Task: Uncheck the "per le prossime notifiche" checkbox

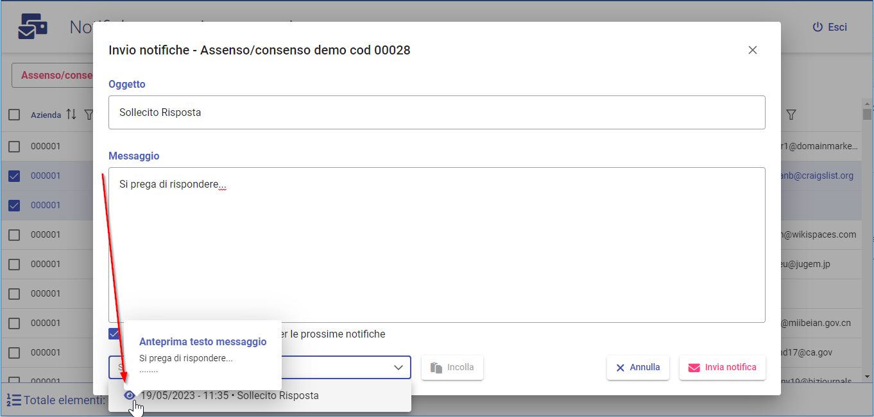Action: [x=114, y=334]
